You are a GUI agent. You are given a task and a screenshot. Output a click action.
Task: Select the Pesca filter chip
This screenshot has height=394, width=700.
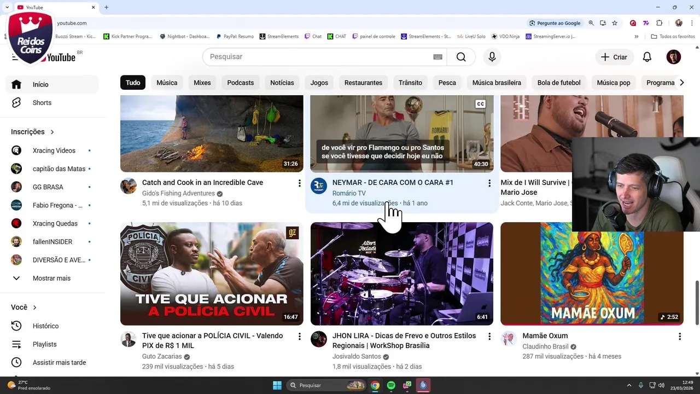click(447, 83)
